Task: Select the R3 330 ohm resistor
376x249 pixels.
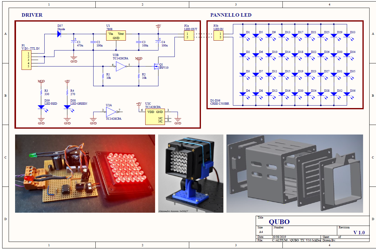Action: coord(41,93)
